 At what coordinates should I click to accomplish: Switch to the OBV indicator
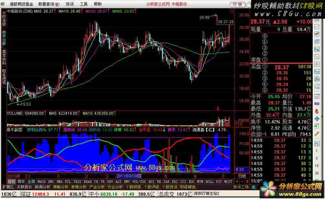click(x=110, y=182)
